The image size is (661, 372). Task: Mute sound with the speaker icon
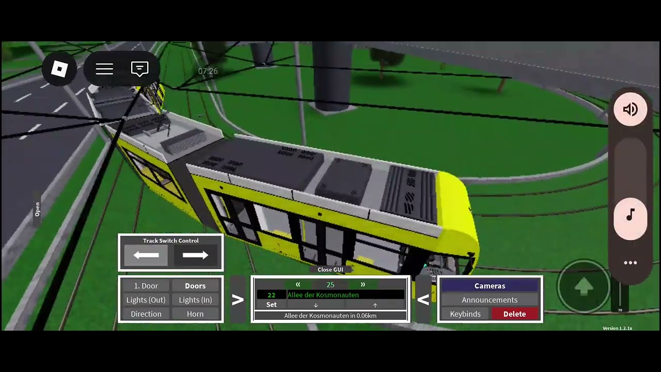click(x=630, y=109)
